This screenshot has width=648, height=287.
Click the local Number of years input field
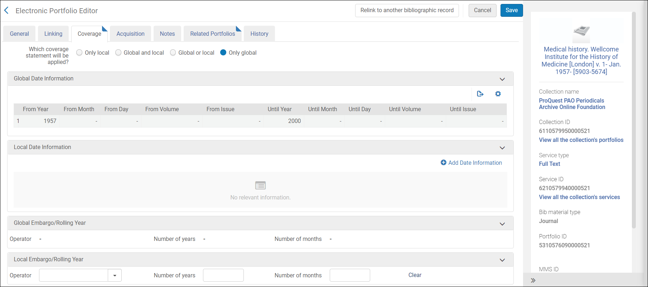223,275
